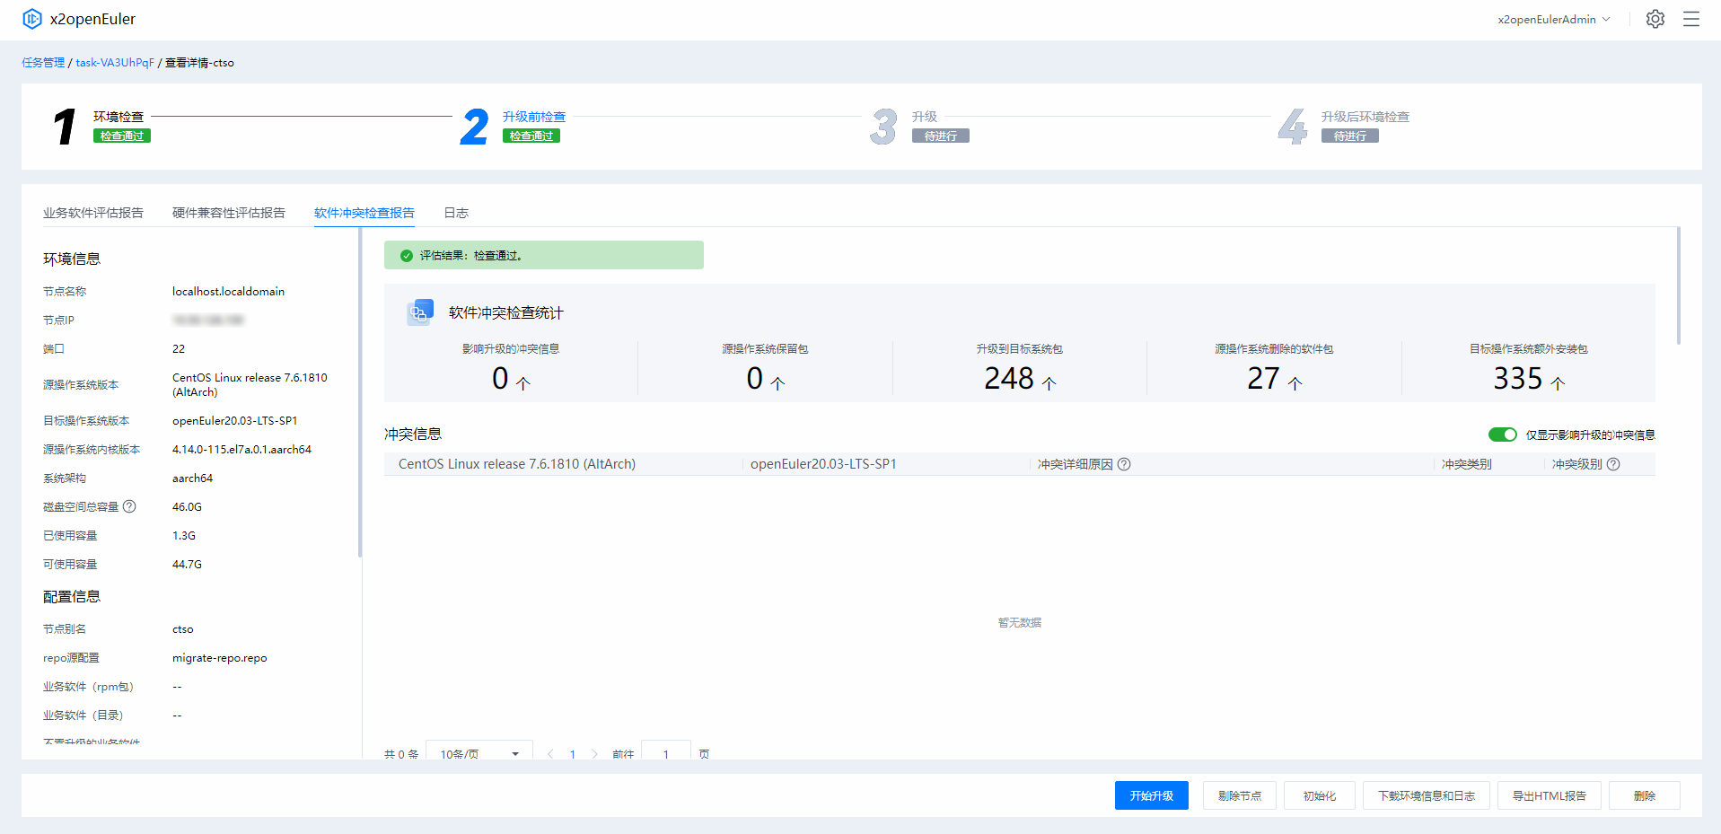This screenshot has width=1721, height=834.
Task: Open the 任务管理 breadcrumb link
Action: click(43, 63)
